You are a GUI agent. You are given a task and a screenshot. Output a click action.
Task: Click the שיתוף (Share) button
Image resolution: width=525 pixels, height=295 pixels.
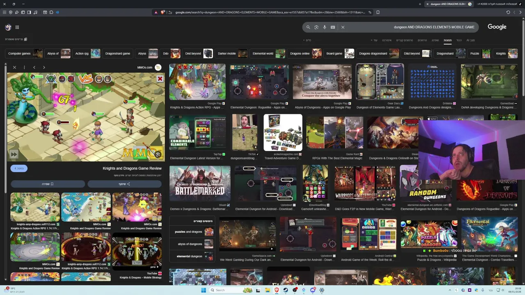124,184
